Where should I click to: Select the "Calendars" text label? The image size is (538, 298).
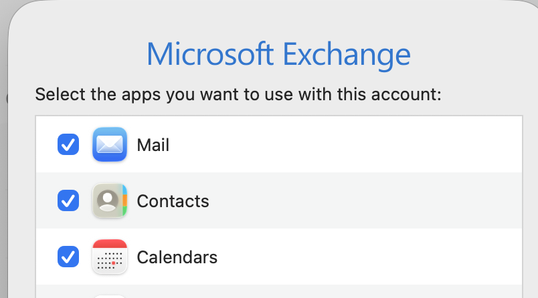click(x=177, y=257)
